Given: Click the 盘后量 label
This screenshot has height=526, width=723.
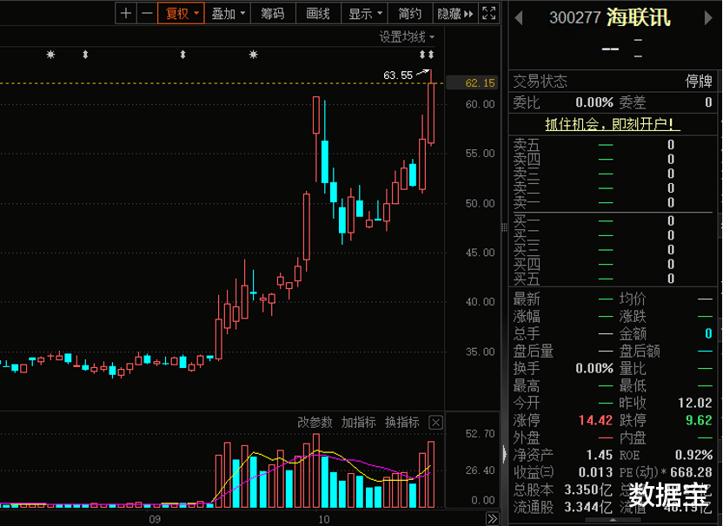Looking at the screenshot, I should 533,351.
